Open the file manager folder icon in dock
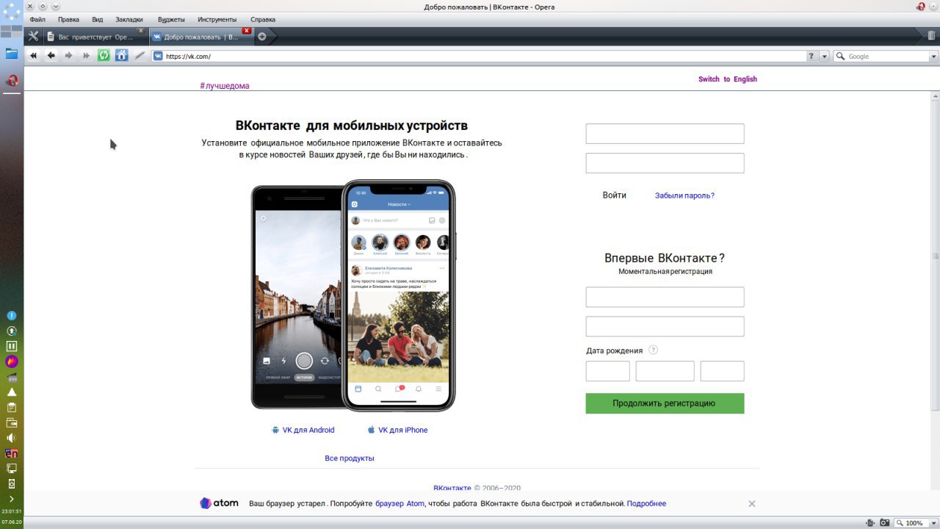940x529 pixels. tap(12, 54)
